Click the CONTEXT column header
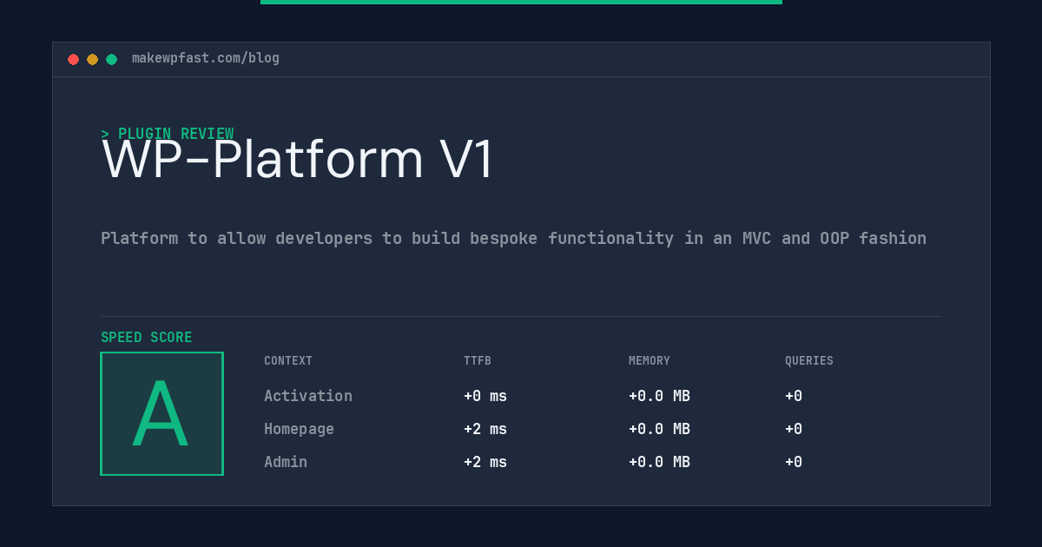Screen dimensions: 1042x547 tap(288, 361)
